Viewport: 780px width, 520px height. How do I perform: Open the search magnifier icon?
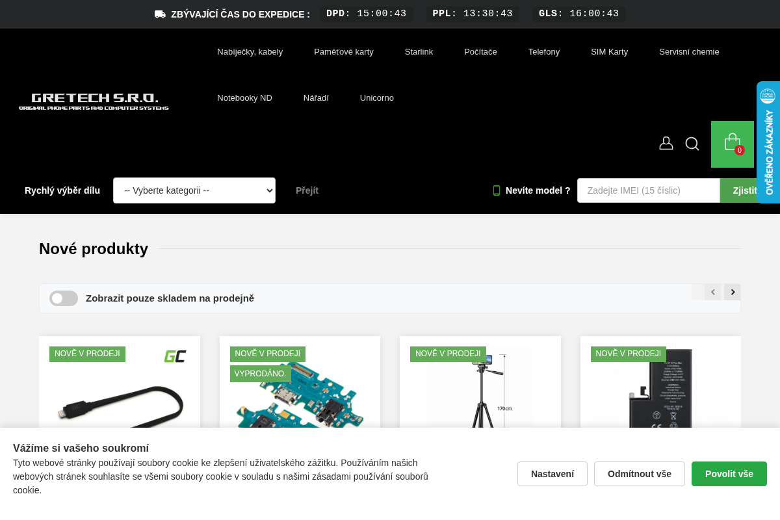click(x=692, y=144)
